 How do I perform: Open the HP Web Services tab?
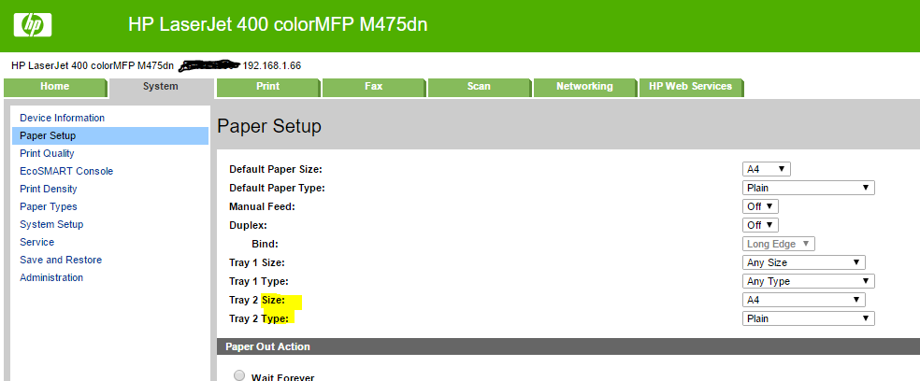tap(690, 87)
